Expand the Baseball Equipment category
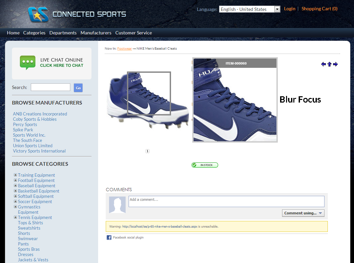The width and height of the screenshot is (354, 263). tap(15, 186)
